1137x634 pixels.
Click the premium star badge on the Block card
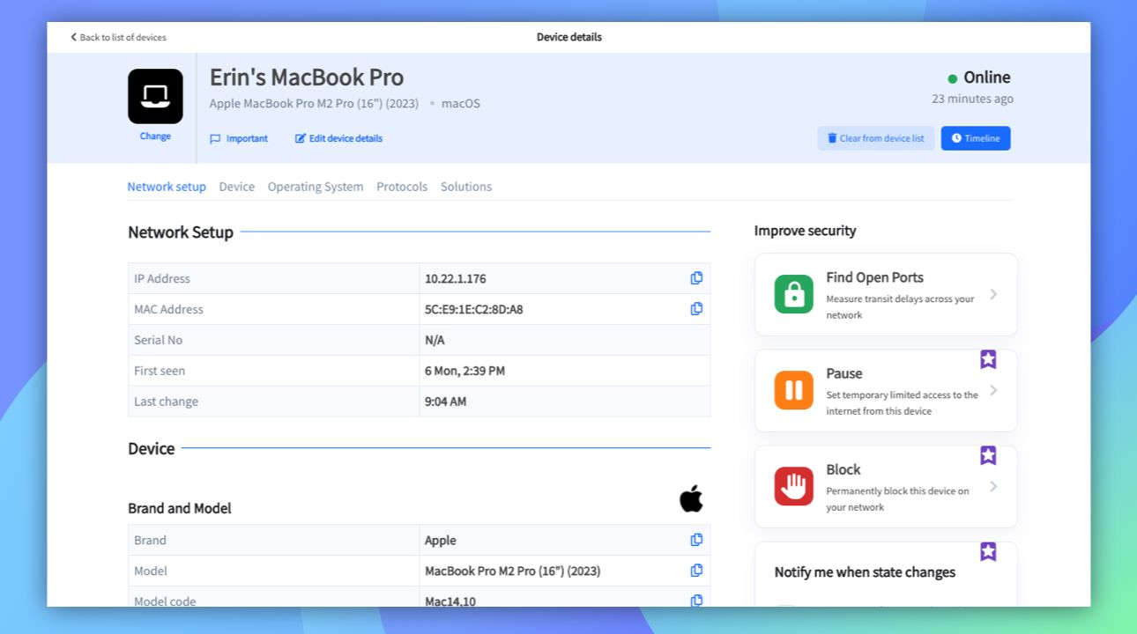988,455
